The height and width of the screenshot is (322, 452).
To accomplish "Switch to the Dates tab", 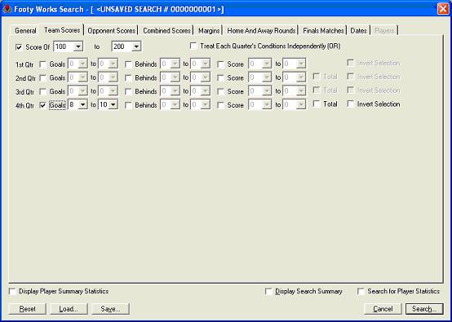I will pos(358,30).
